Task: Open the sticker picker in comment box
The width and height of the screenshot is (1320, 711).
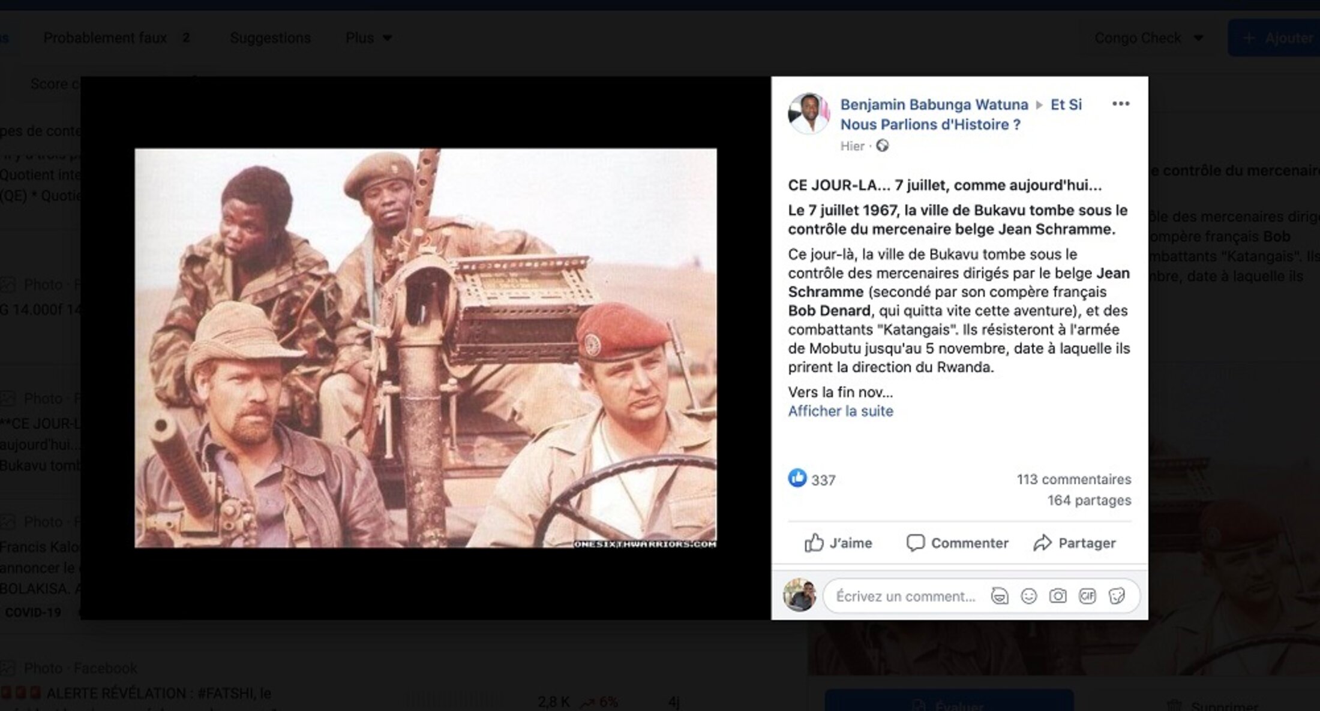Action: 1117,596
